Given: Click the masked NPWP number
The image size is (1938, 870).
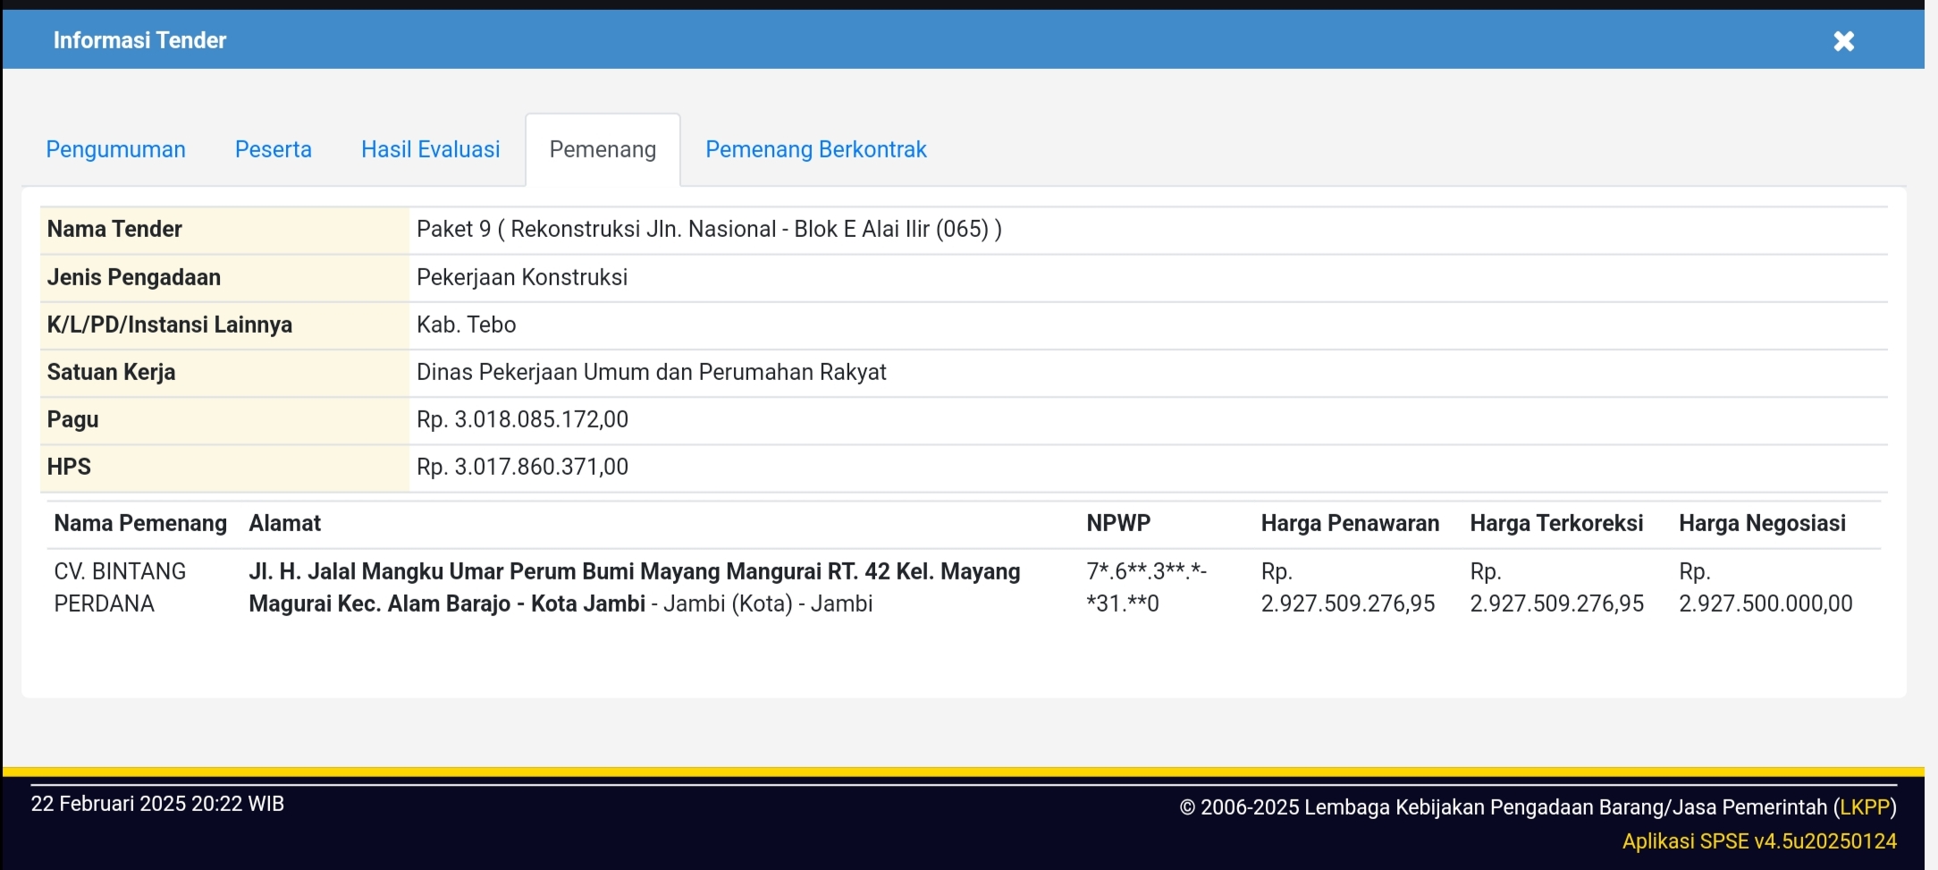Looking at the screenshot, I should [x=1146, y=587].
